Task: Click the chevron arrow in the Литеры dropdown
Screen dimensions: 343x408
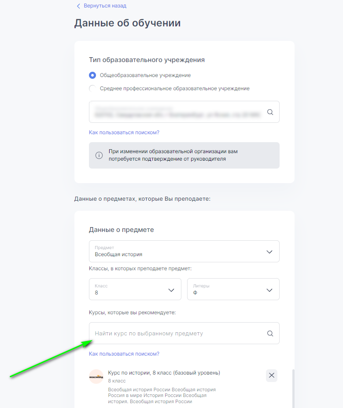Action: tap(270, 290)
